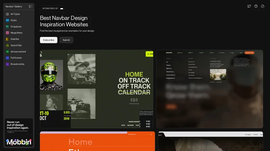Open the orange Home navbar example thumbnail

[97, 141]
